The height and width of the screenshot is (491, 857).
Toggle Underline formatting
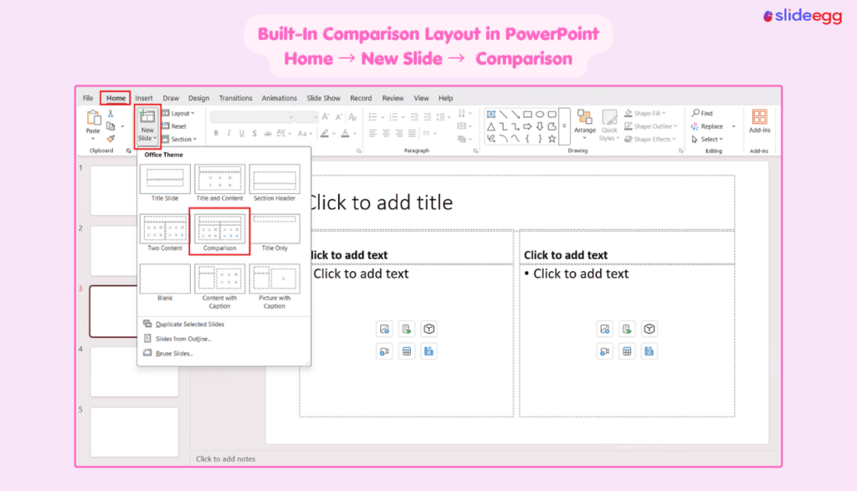coord(242,133)
